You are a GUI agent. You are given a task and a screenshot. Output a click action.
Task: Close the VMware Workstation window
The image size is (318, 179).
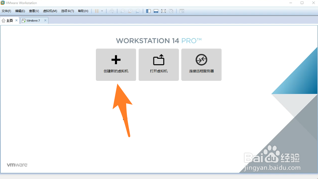point(313,3)
